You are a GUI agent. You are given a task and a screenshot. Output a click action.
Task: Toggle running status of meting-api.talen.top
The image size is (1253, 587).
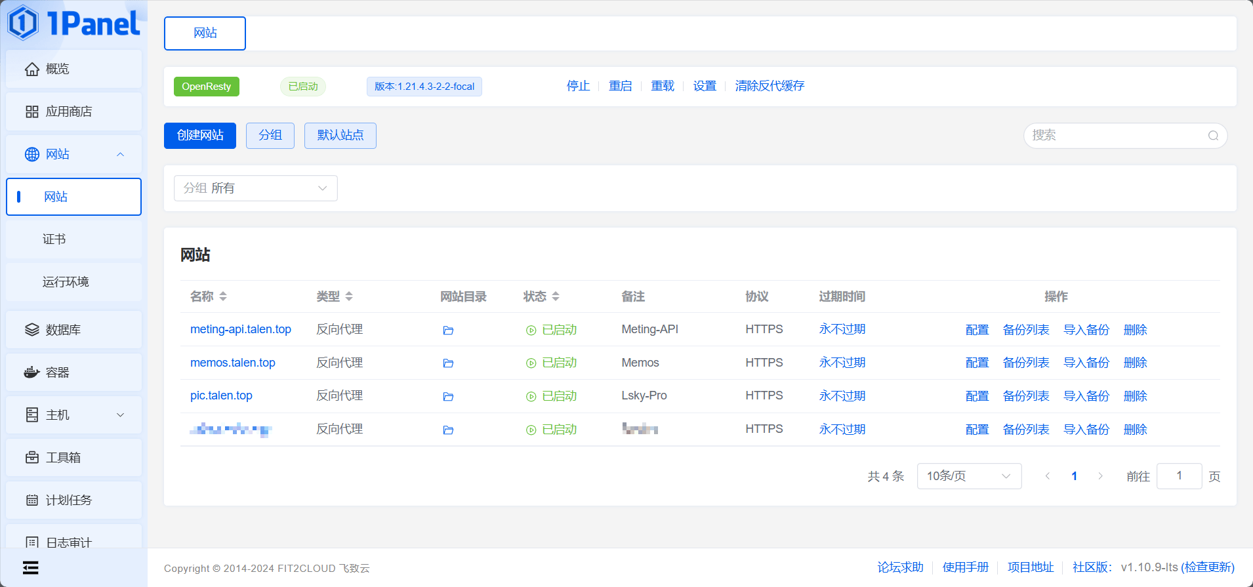pos(551,330)
